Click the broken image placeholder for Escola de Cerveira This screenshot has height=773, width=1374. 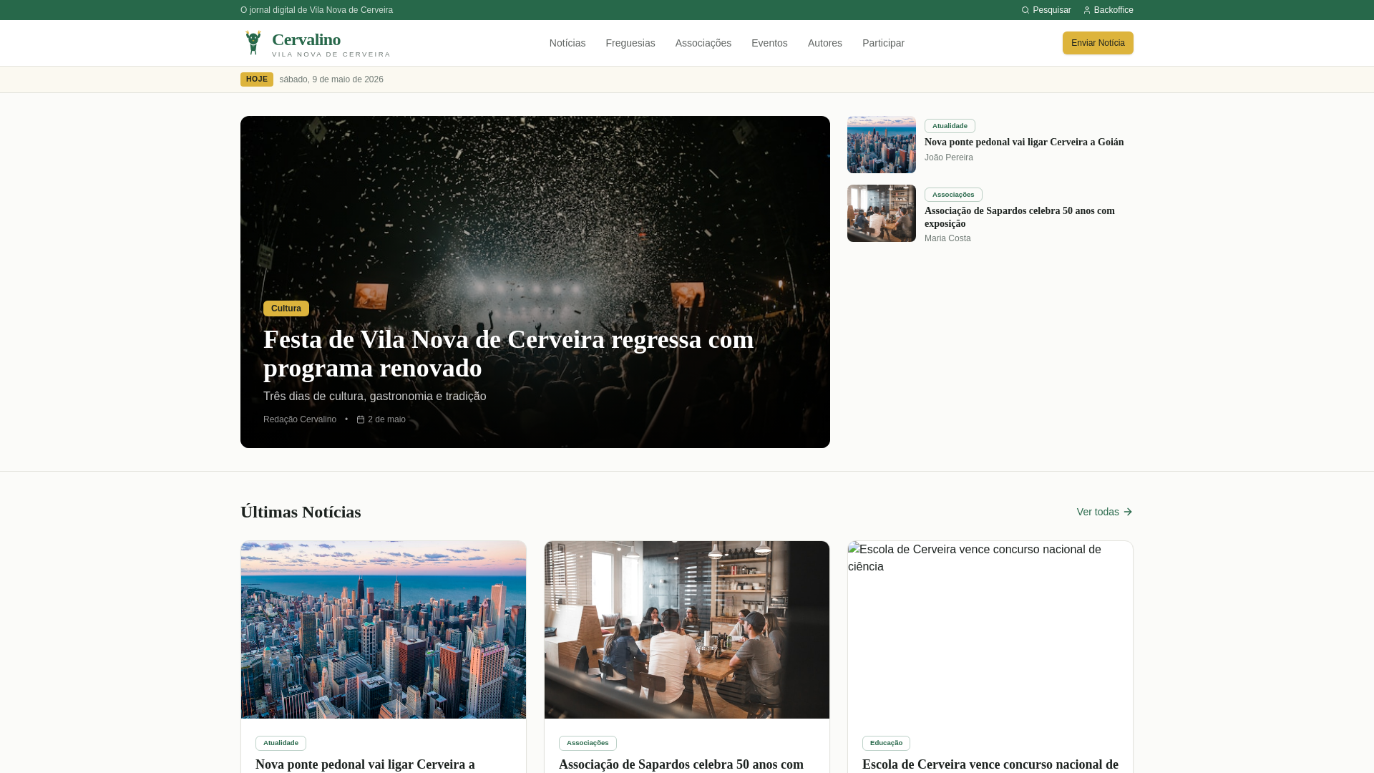pyautogui.click(x=990, y=630)
